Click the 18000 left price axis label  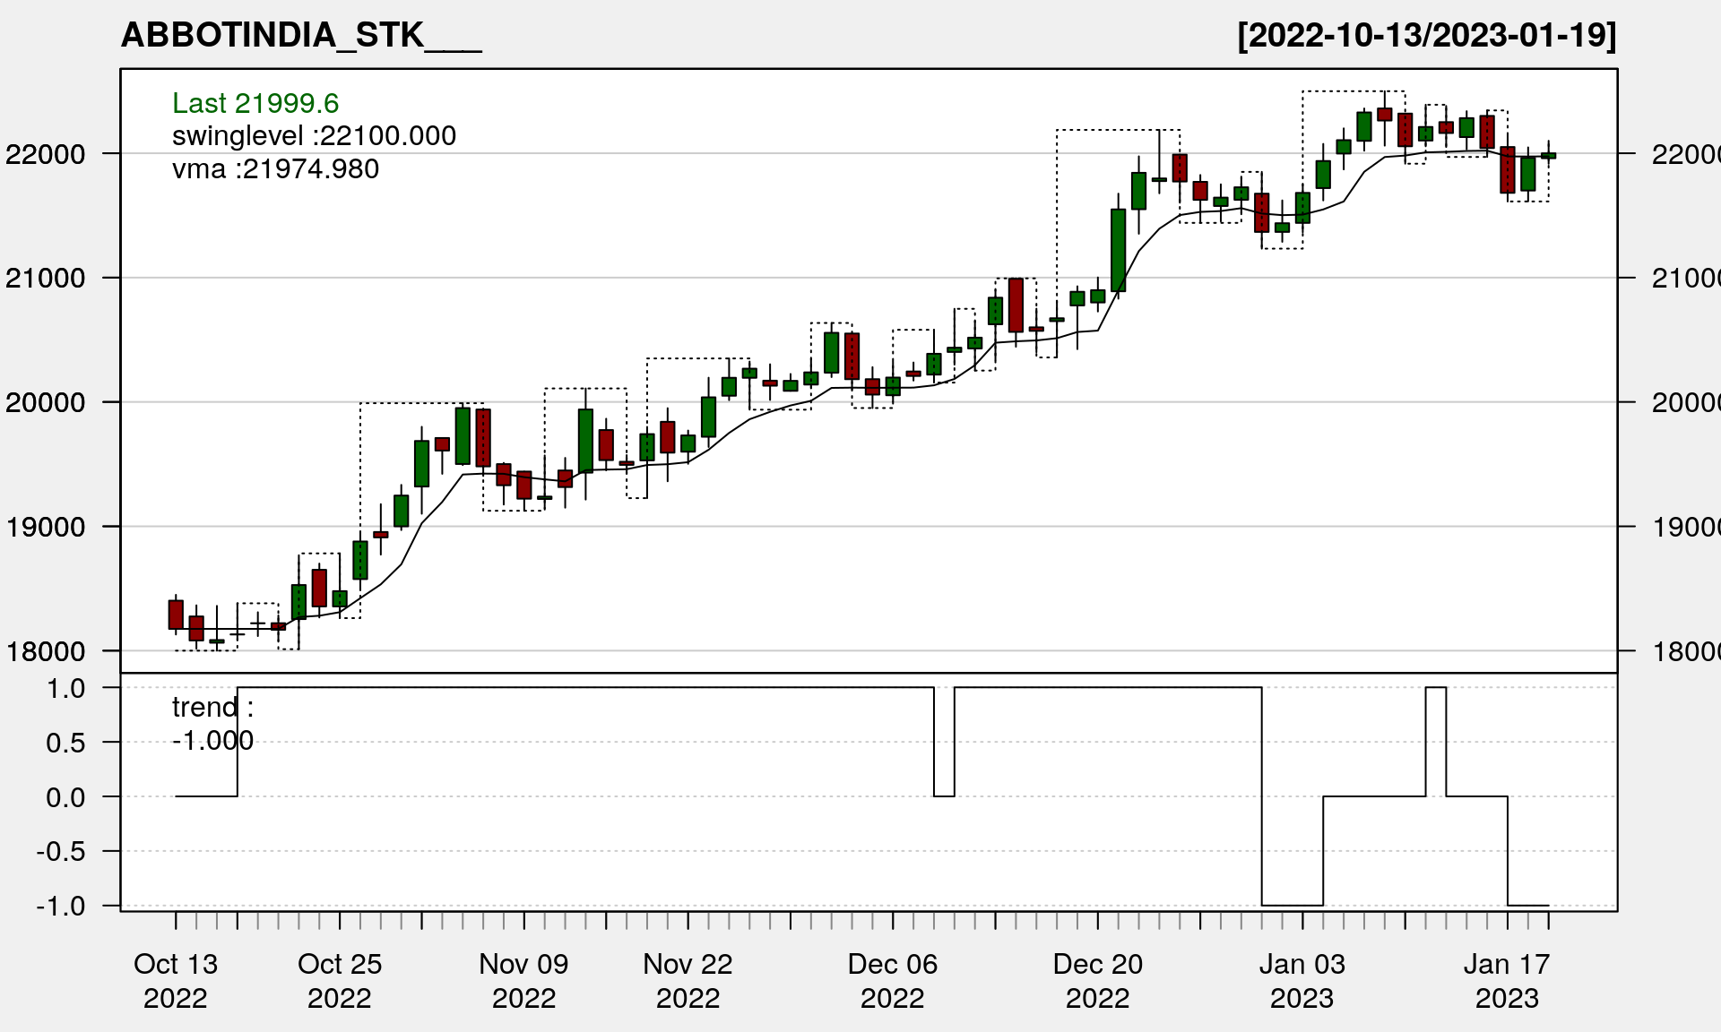point(46,651)
